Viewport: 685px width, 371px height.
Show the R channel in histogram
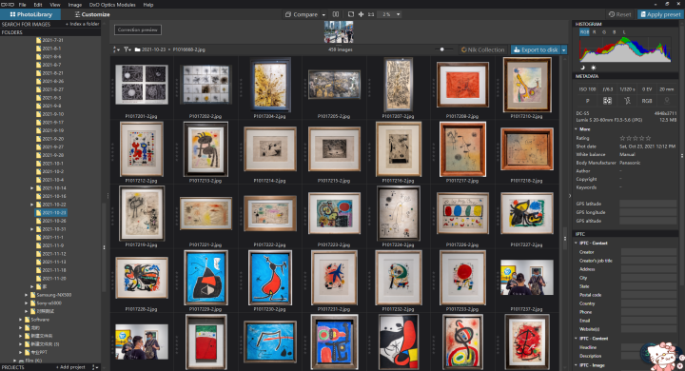pos(594,32)
